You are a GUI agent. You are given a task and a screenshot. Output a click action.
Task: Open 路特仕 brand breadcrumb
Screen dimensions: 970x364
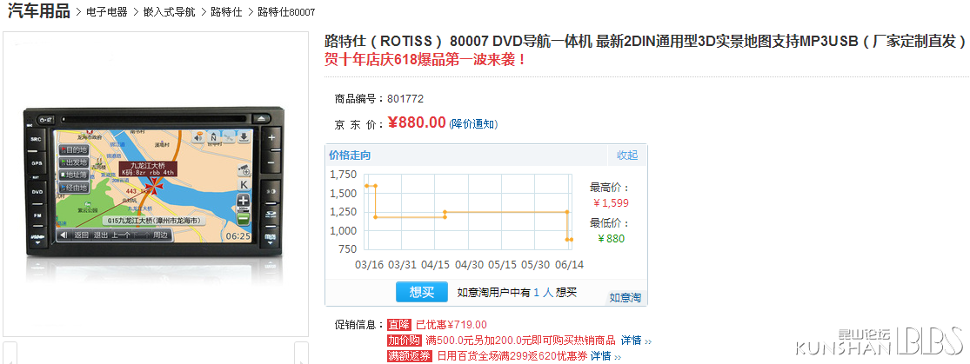coord(226,12)
